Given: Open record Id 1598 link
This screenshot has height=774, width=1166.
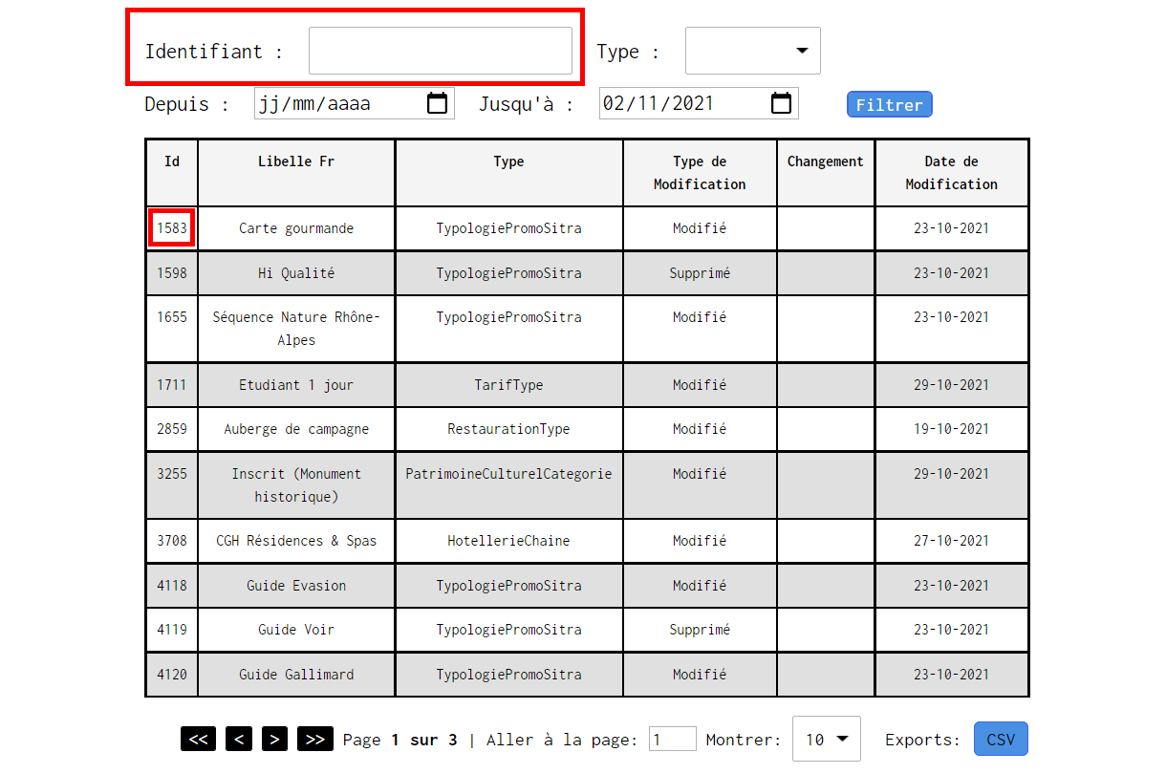Looking at the screenshot, I should 172,273.
